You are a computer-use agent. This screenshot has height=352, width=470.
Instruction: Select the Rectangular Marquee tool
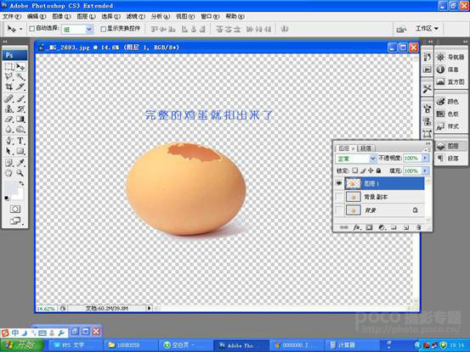tap(9, 66)
